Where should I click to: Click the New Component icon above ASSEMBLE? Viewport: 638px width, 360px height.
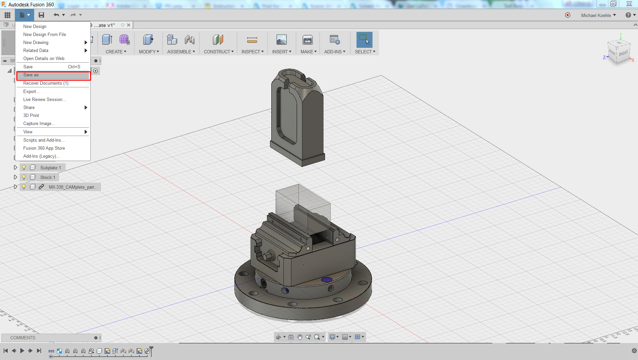click(x=172, y=40)
